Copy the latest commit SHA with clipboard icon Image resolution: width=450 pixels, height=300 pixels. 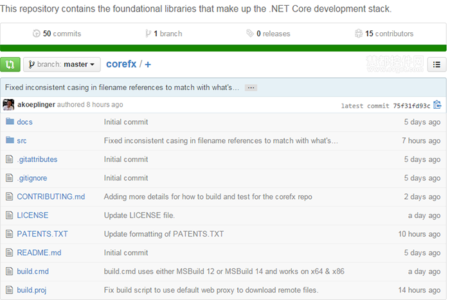click(437, 105)
